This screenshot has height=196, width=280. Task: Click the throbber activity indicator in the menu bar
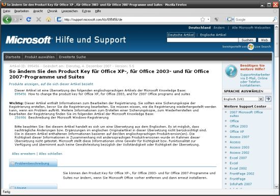click(x=275, y=11)
